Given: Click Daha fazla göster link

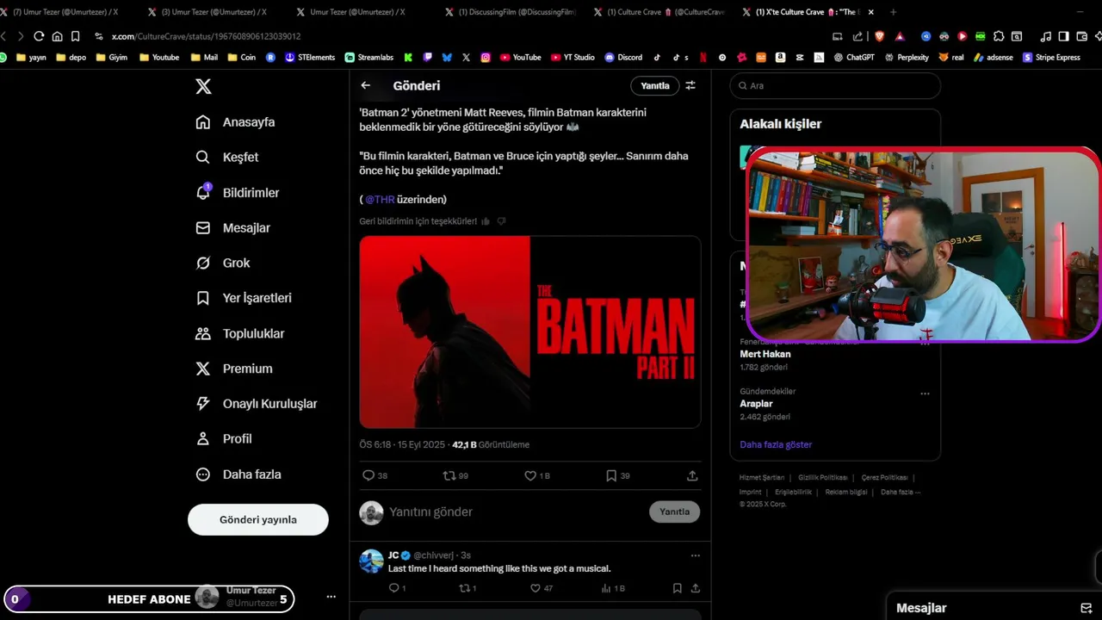Looking at the screenshot, I should (x=776, y=444).
